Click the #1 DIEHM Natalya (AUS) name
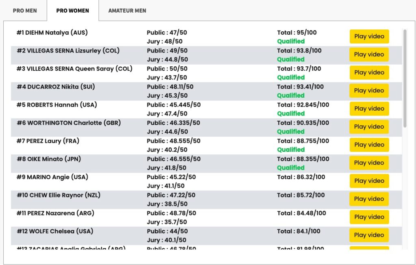Screen dimensions: 416x265 coord(52,33)
